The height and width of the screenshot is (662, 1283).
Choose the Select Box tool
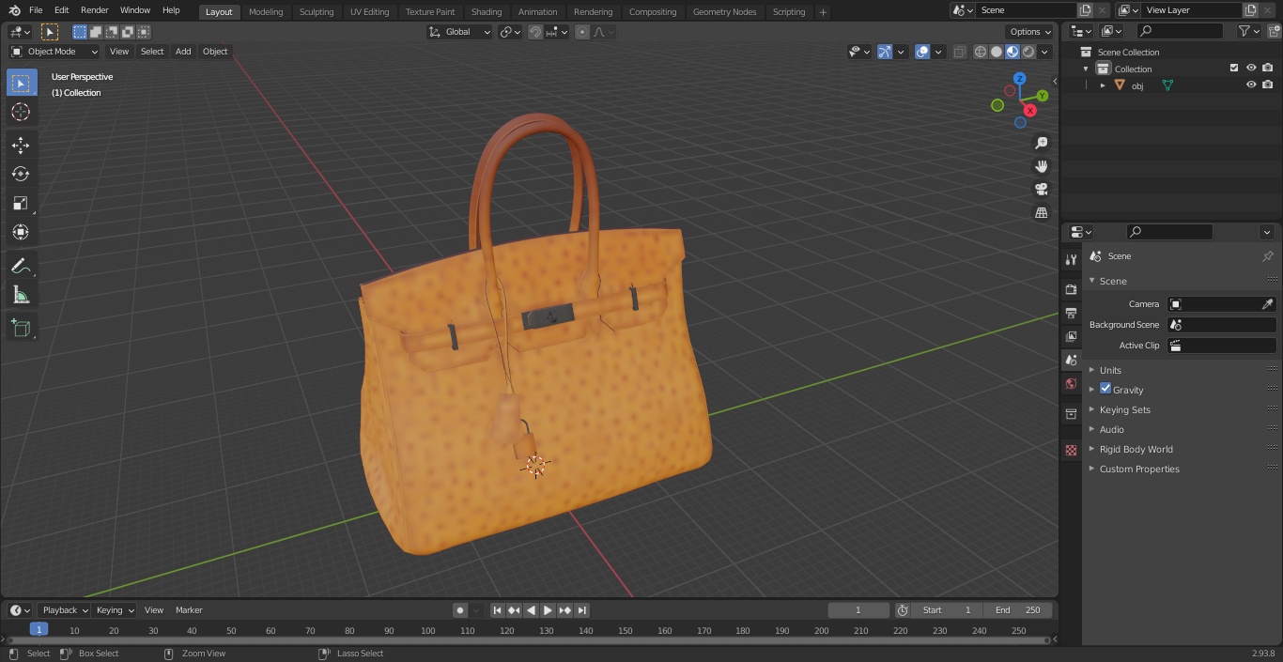click(21, 83)
